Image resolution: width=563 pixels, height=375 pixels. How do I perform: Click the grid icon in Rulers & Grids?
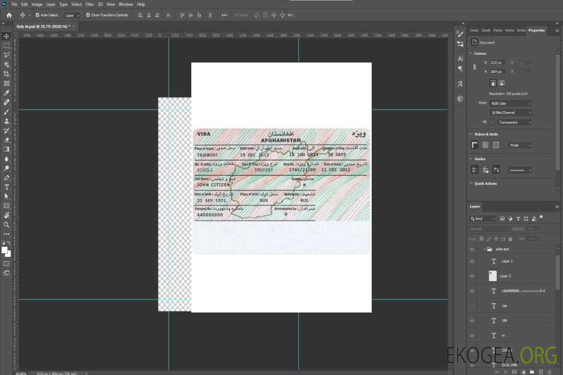click(x=485, y=145)
